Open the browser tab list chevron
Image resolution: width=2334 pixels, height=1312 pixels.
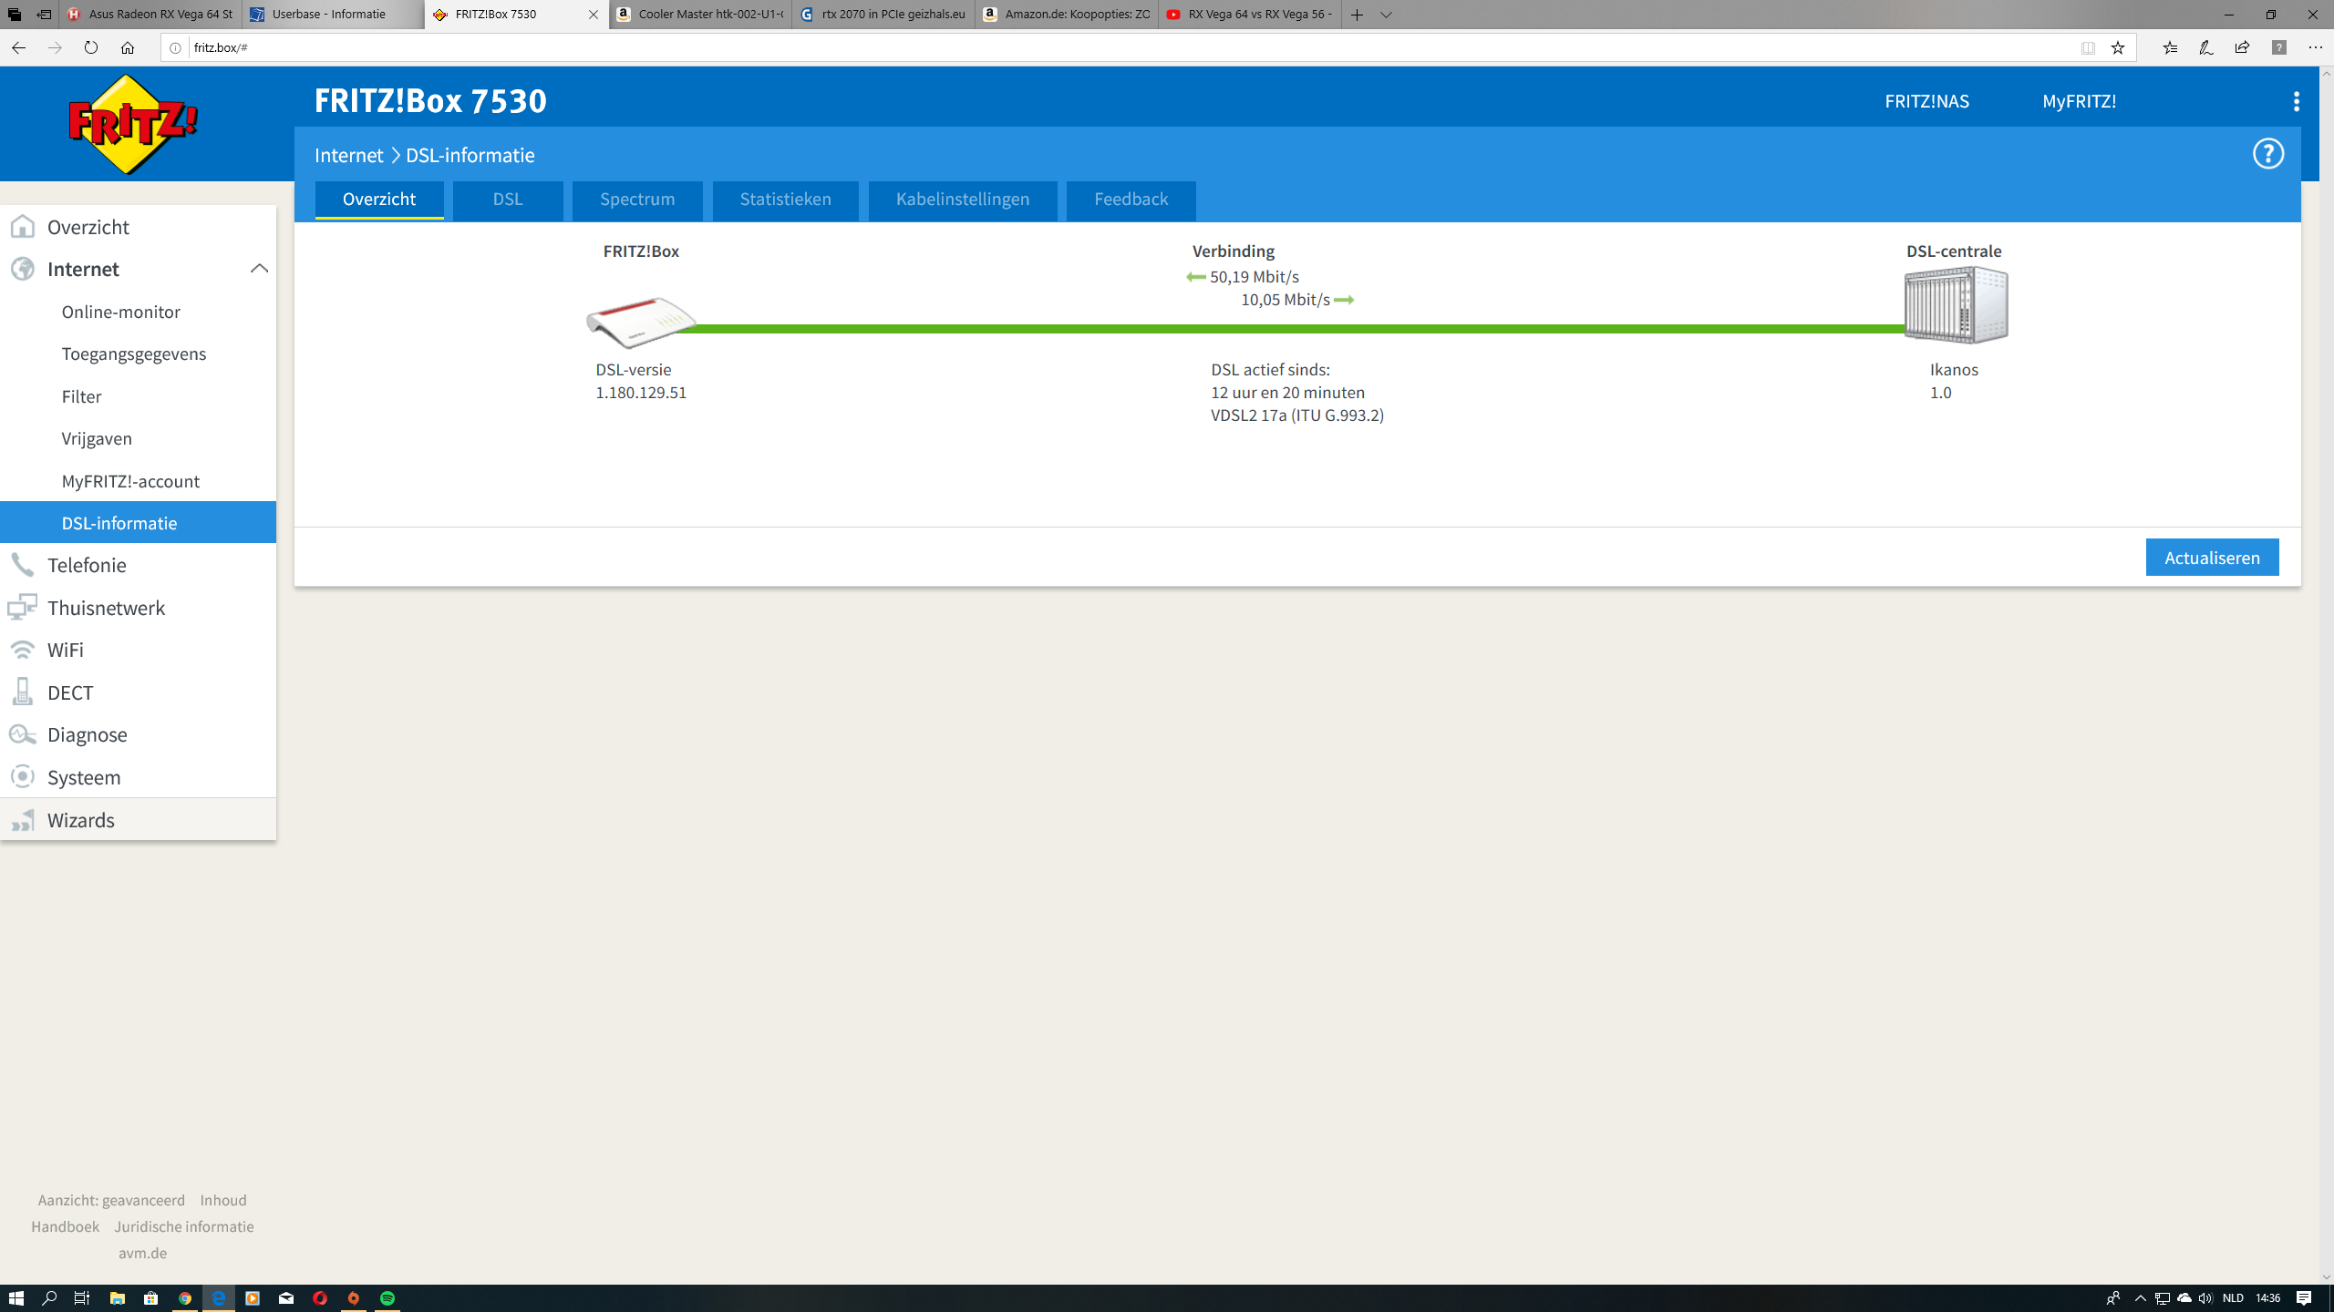tap(1386, 15)
